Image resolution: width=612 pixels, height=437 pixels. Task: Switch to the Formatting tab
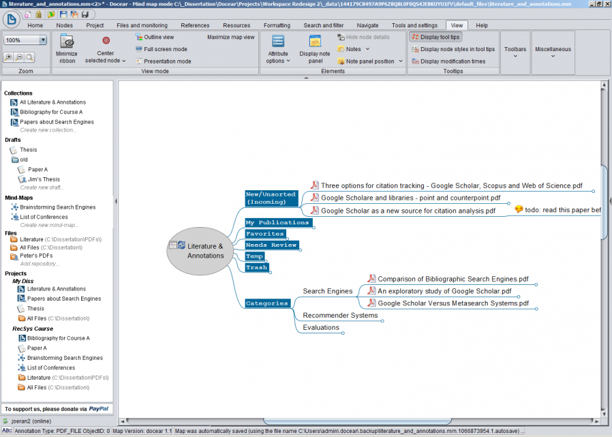[277, 25]
